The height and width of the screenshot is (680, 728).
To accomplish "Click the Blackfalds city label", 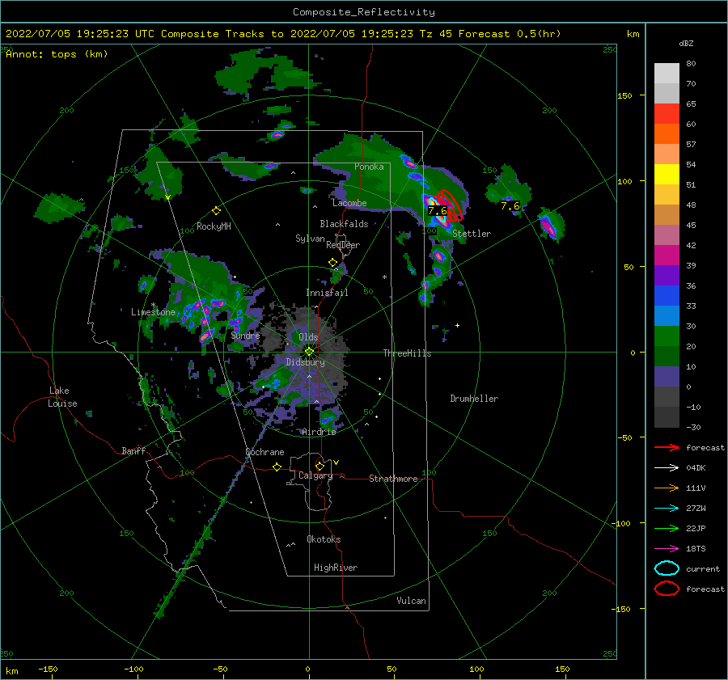I will [344, 224].
